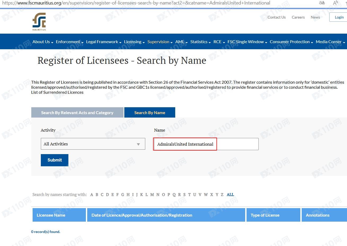
Task: Select the Search By Name tab
Action: [x=150, y=113]
